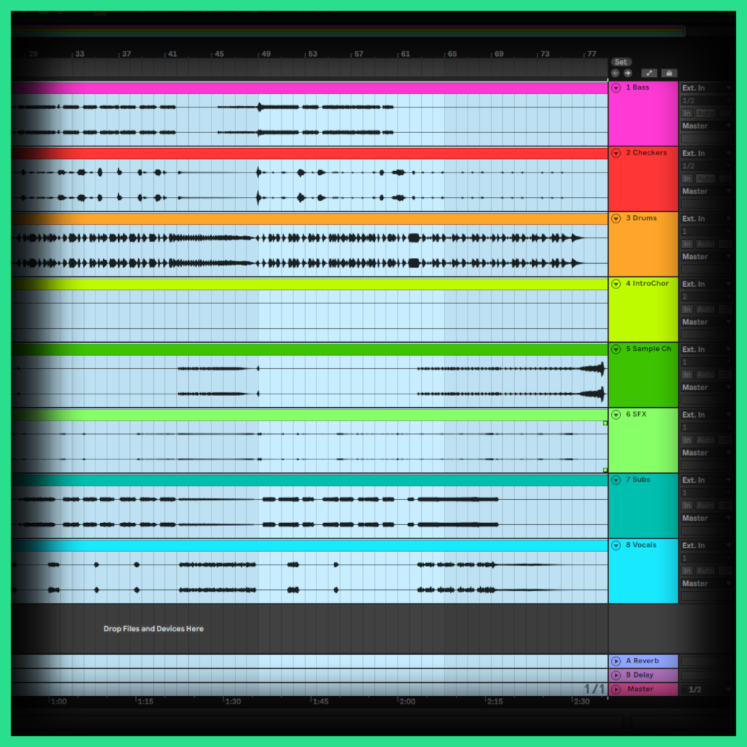The width and height of the screenshot is (747, 747).
Task: Open Checkers track Ext. In input chooser
Action: click(706, 153)
